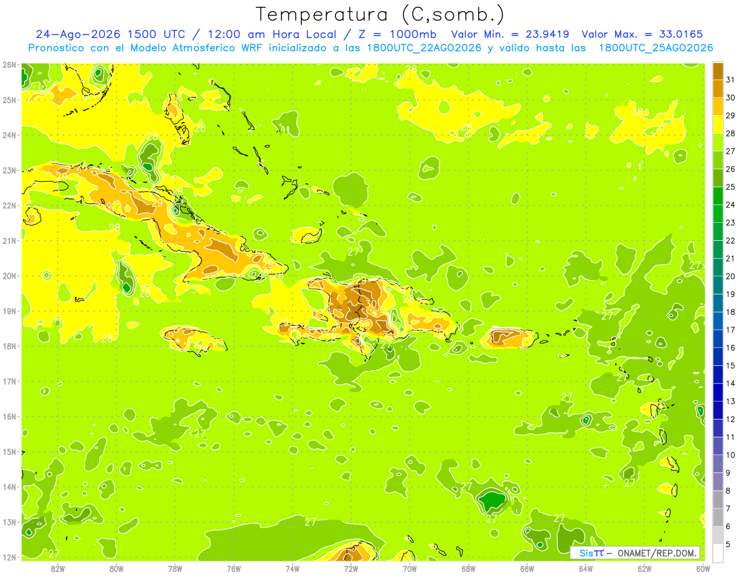Viewport: 747px width, 577px height.
Task: Click longitude label '64W'
Action: tap(586, 568)
